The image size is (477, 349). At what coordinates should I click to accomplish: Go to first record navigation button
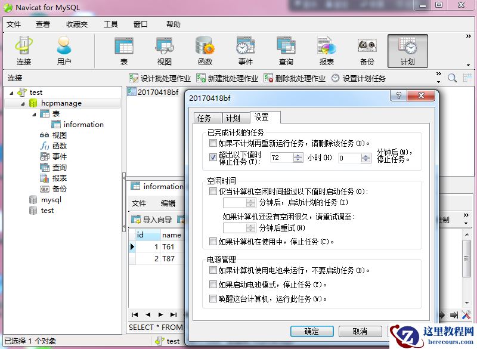point(135,314)
